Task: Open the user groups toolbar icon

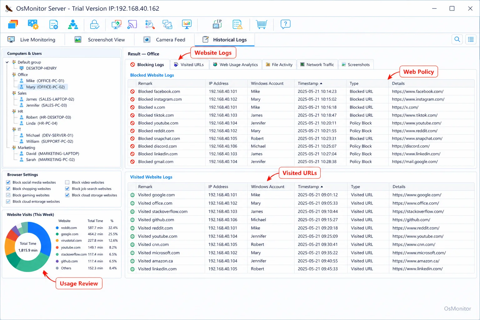Action: coord(73,24)
